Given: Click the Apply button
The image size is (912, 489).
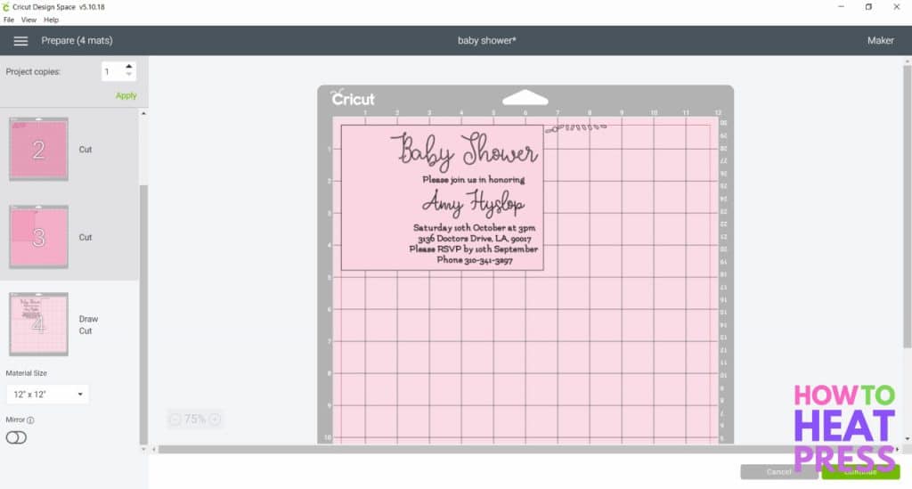Looking at the screenshot, I should 126,95.
